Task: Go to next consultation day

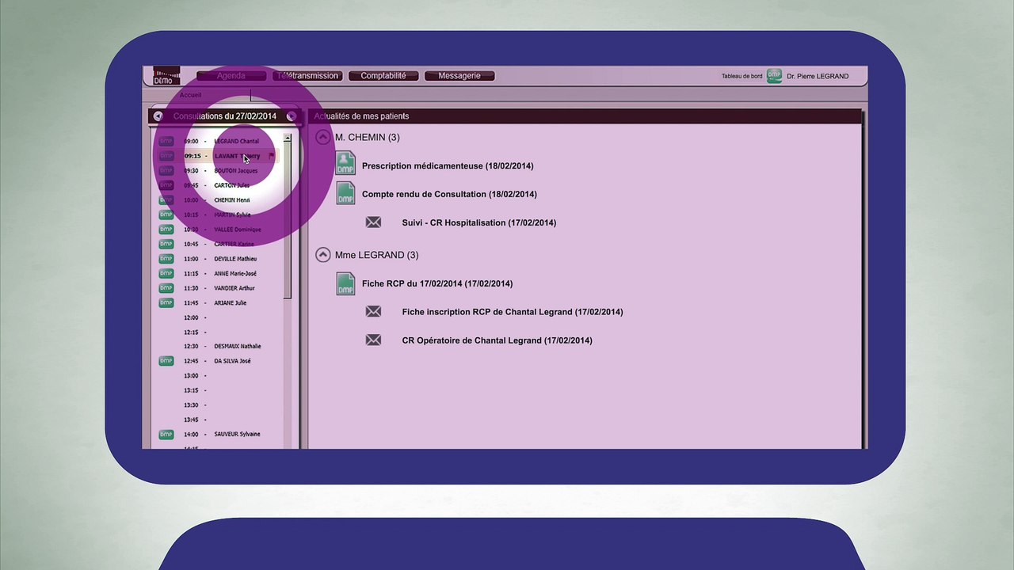Action: pos(292,116)
